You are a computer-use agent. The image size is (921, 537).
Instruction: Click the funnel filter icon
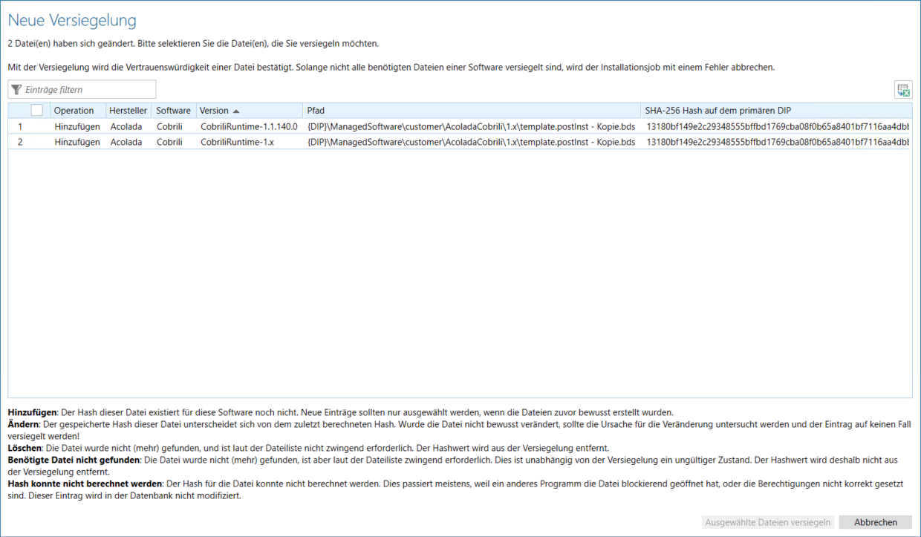16,90
